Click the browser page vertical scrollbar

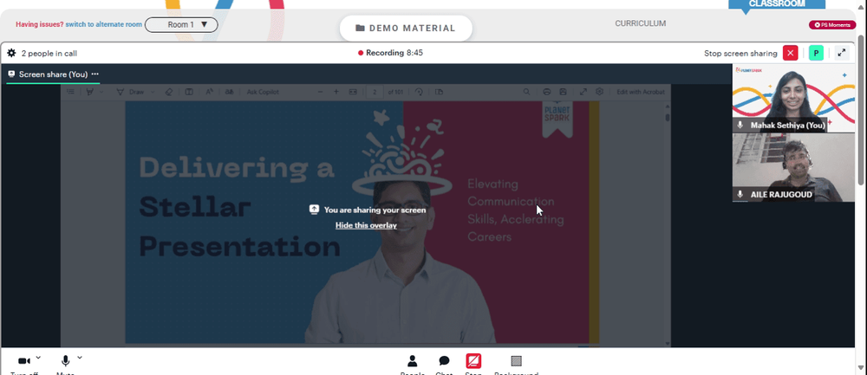tap(861, 111)
